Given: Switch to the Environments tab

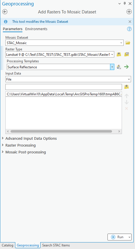Looking at the screenshot, I should (x=36, y=29).
